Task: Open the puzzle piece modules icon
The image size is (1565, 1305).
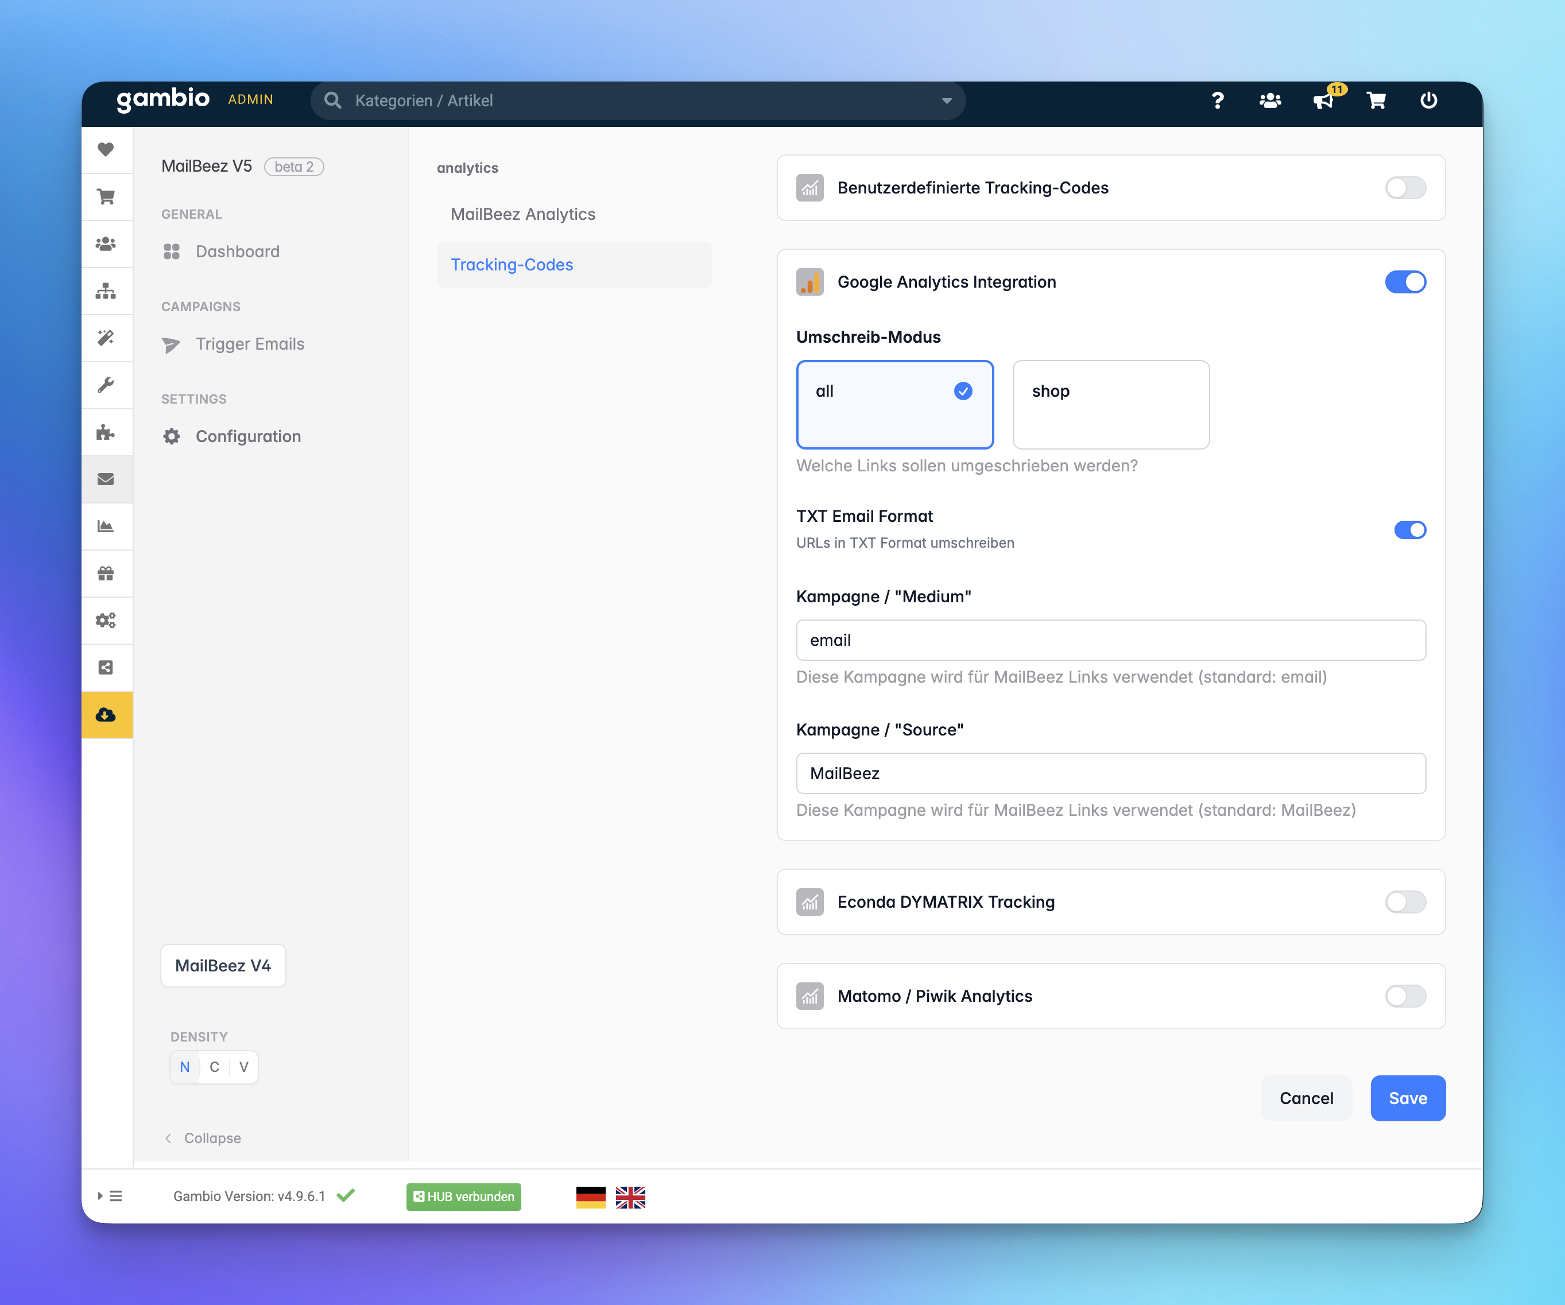Action: [106, 432]
